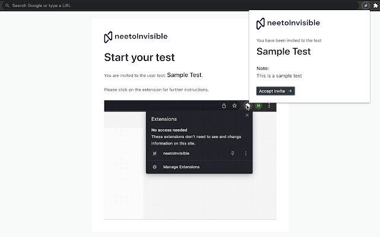Click the share icon in the instruction image
Screen dimensions: 380x237
[224, 105]
